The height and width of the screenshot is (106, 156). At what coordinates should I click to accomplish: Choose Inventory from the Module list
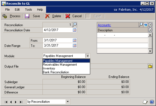(x=66, y=68)
